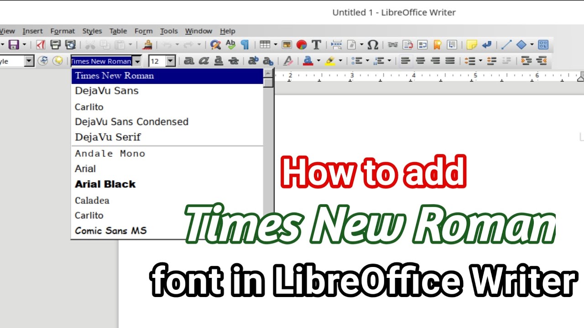Screen dimensions: 584x328
Task: Toggle Superscript formatting
Action: 253,61
